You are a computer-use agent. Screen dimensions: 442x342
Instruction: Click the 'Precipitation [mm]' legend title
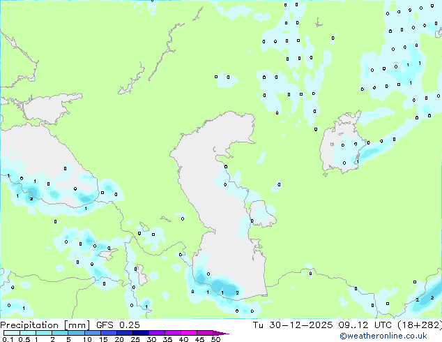45,325
